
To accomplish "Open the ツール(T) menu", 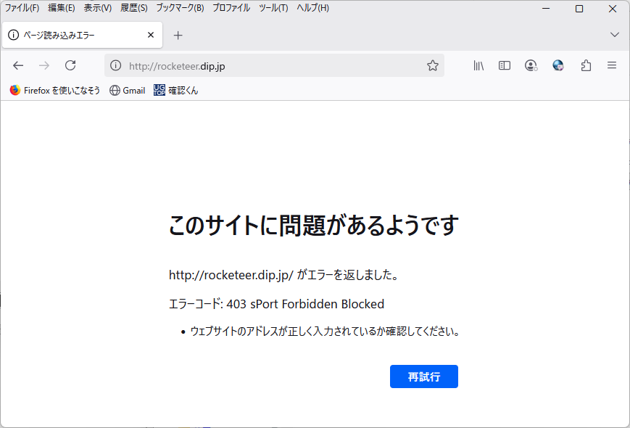I will (273, 8).
